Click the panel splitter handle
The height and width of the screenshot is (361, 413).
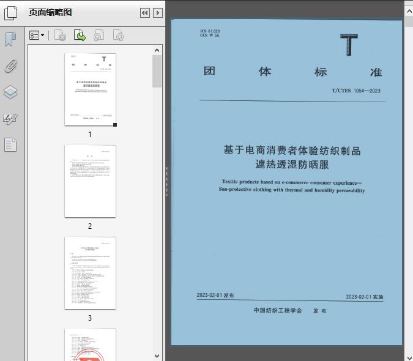click(167, 182)
